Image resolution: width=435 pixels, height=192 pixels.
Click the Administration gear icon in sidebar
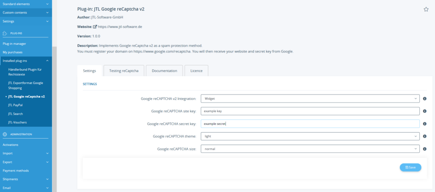point(5,134)
